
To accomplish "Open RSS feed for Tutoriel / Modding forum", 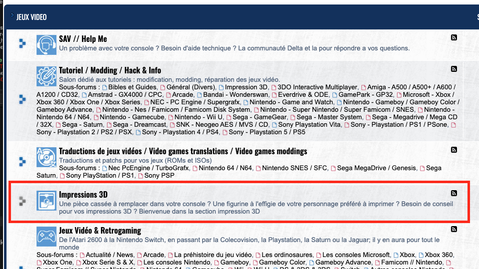I will [x=454, y=69].
